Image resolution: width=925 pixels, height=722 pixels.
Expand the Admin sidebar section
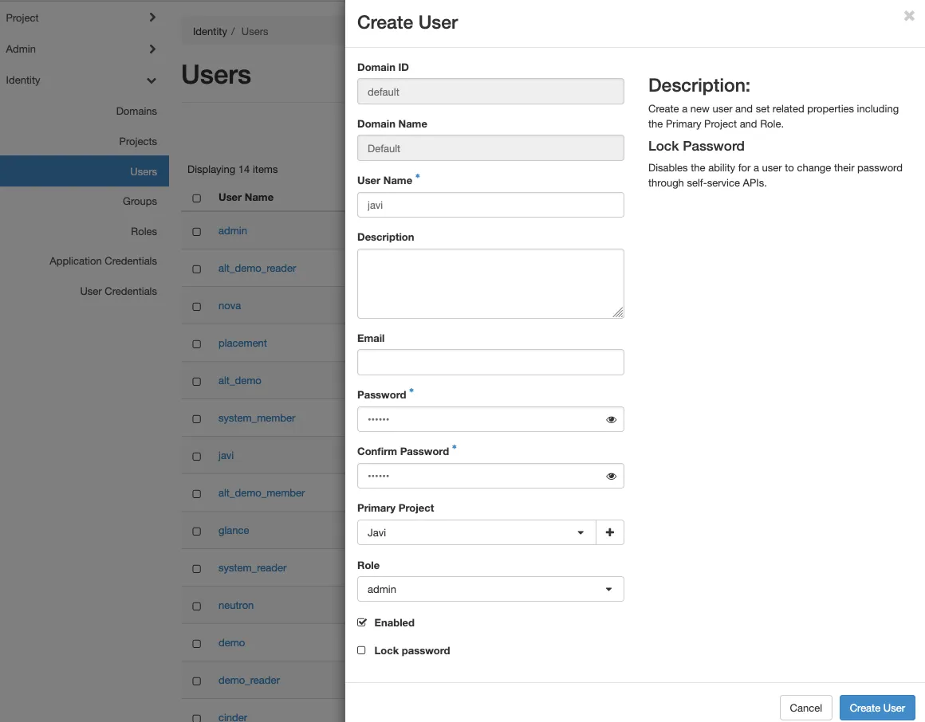tap(84, 49)
